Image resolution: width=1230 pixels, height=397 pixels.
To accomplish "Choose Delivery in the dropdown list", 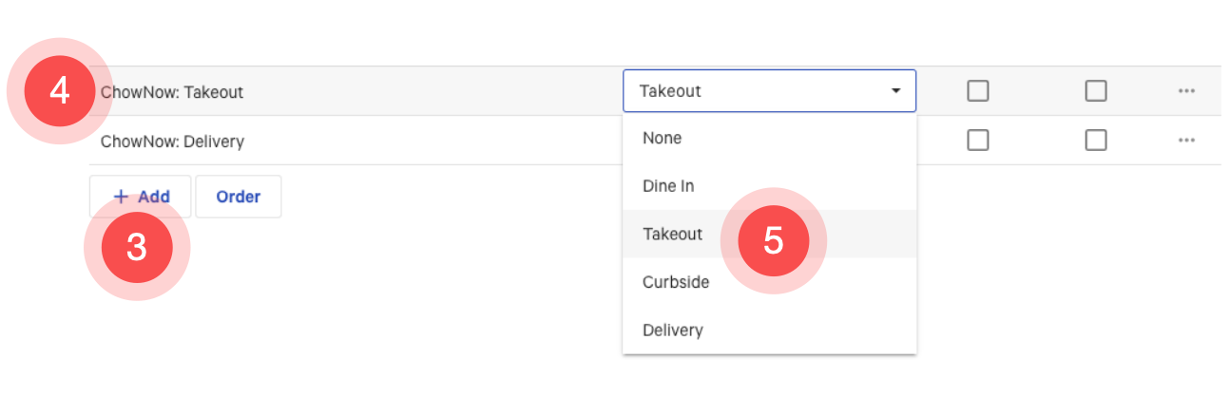I will click(673, 331).
